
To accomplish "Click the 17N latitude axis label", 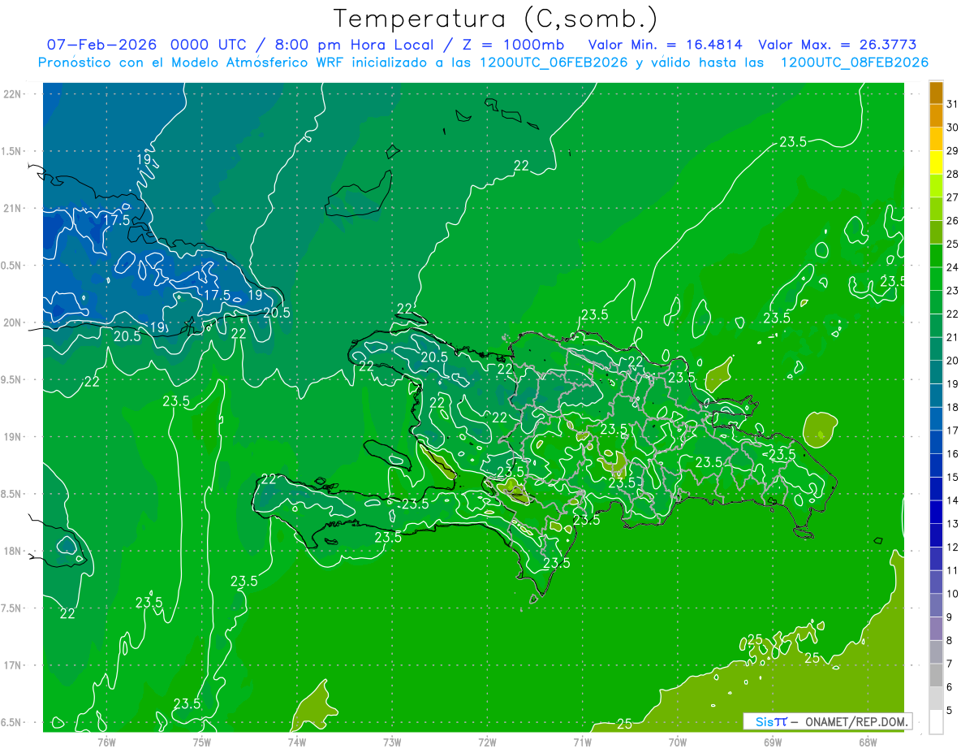I will [x=12, y=665].
